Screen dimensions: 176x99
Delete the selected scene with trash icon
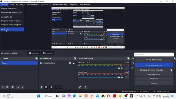[x=7, y=87]
